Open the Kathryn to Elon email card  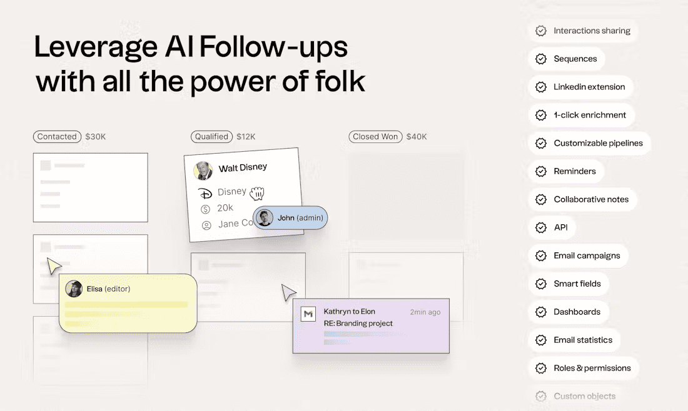[x=371, y=326]
